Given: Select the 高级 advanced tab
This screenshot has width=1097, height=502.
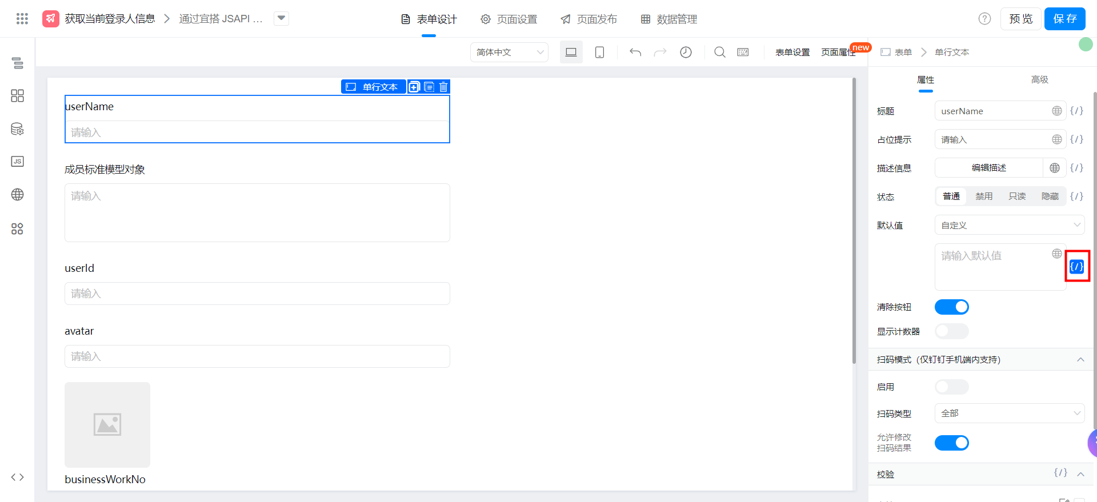Looking at the screenshot, I should (x=1040, y=80).
